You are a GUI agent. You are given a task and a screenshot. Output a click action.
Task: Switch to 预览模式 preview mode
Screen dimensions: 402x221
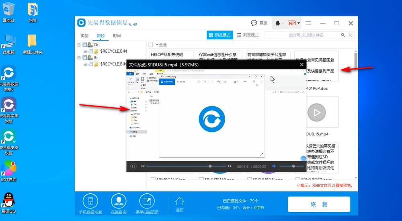point(220,35)
